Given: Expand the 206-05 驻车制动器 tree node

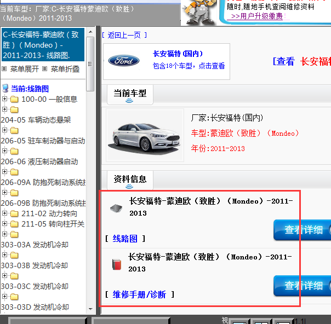Looking at the screenshot, I should (4, 130).
